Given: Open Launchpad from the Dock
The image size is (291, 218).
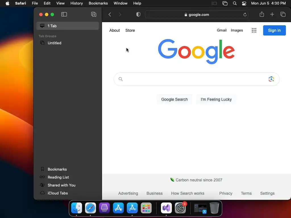Looking at the screenshot, I should (x=146, y=208).
